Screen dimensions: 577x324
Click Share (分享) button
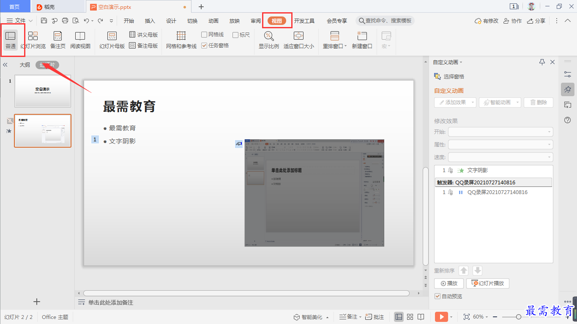[536, 21]
